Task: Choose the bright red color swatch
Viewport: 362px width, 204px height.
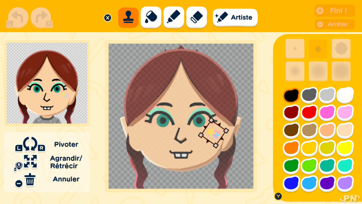Action: click(309, 113)
